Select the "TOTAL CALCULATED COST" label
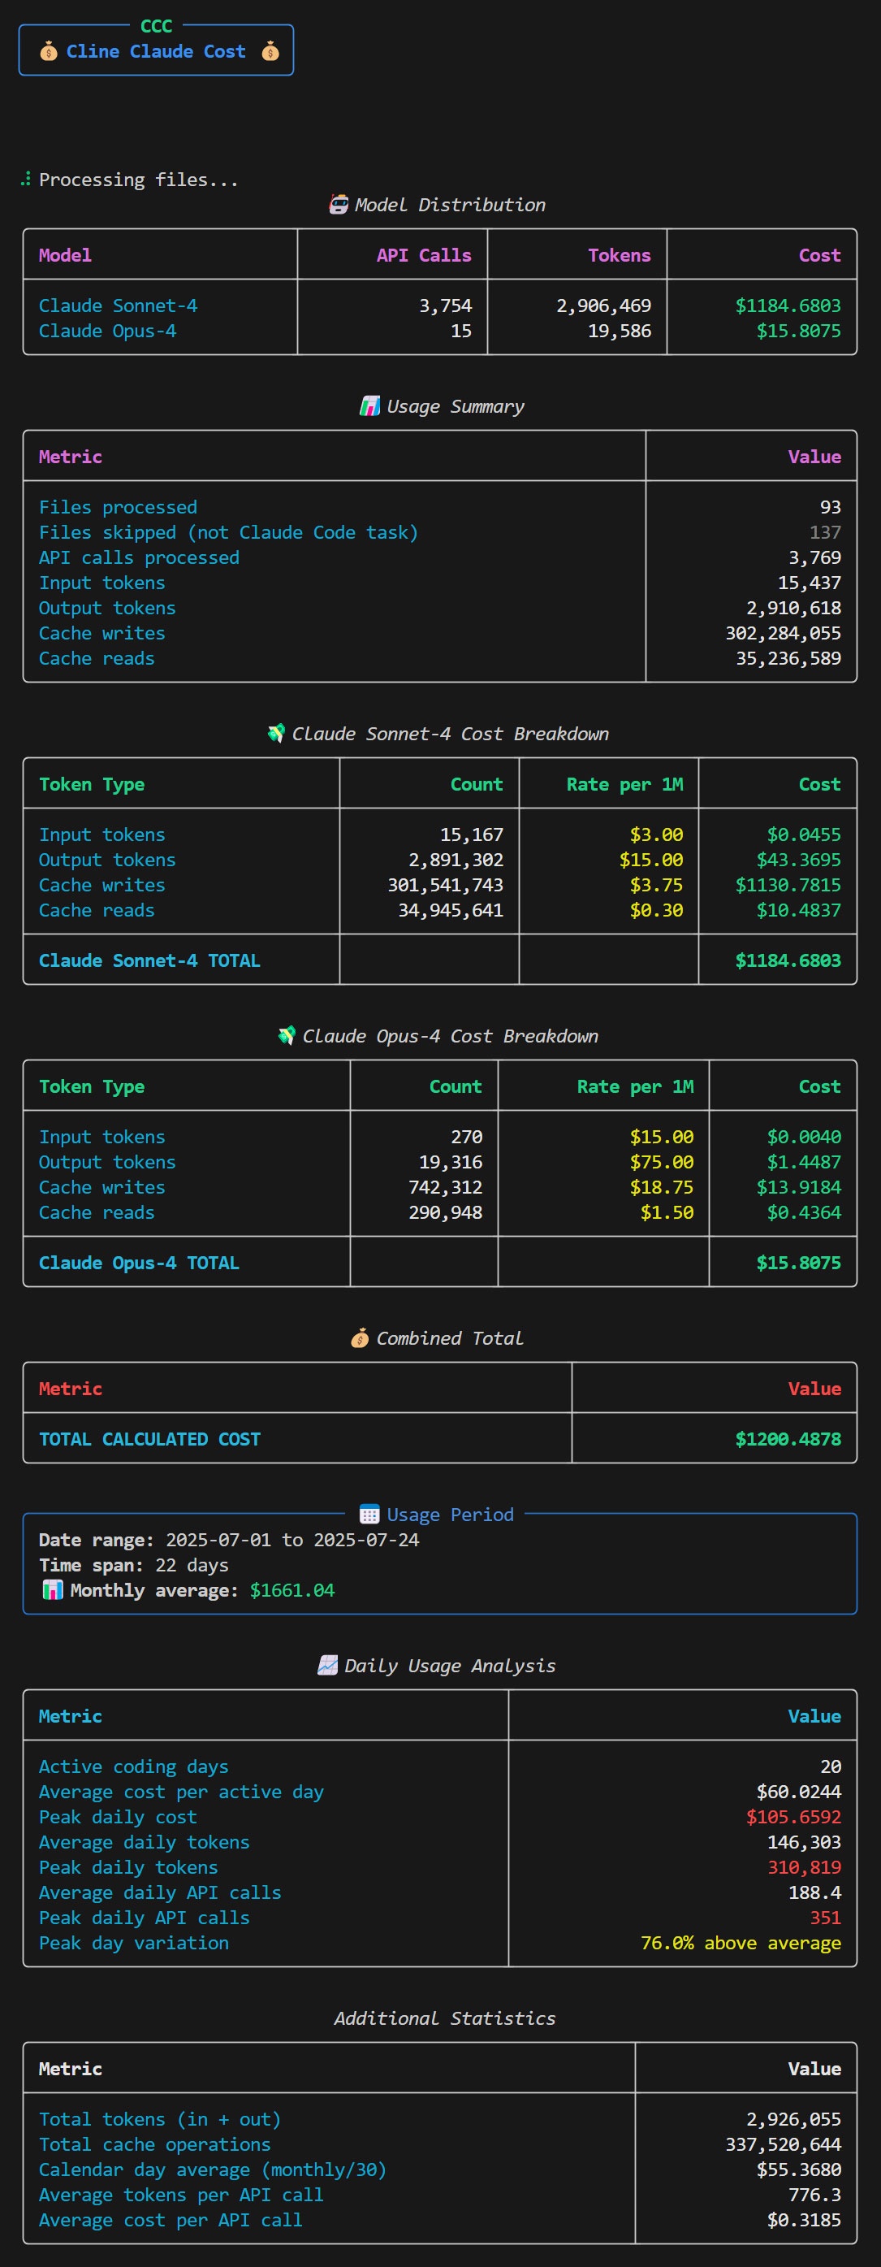This screenshot has height=2267, width=881. 149,1439
